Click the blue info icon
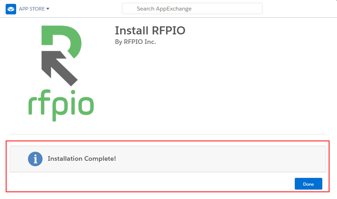 pos(35,159)
